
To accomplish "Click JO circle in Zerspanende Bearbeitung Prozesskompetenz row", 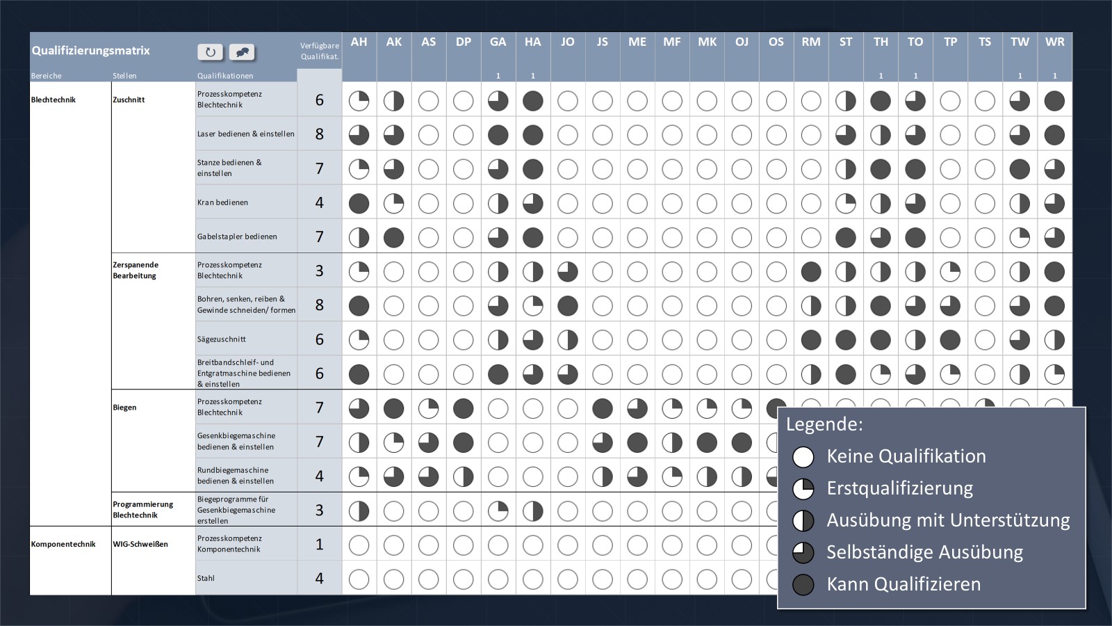I will pos(567,271).
